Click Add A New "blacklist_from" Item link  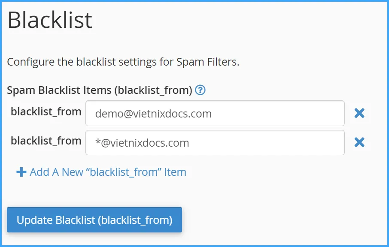coord(108,172)
